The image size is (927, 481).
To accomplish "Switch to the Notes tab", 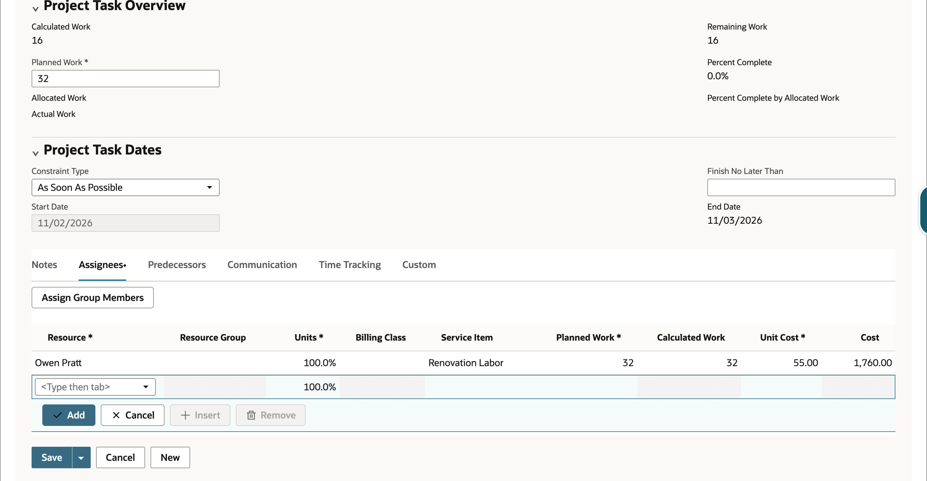I will click(x=44, y=265).
